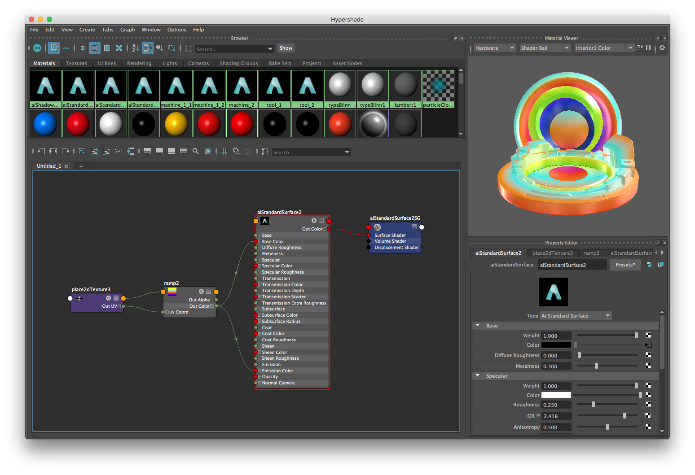The height and width of the screenshot is (475, 695).
Task: Open node editor search dropdown arrow
Action: pyautogui.click(x=347, y=153)
